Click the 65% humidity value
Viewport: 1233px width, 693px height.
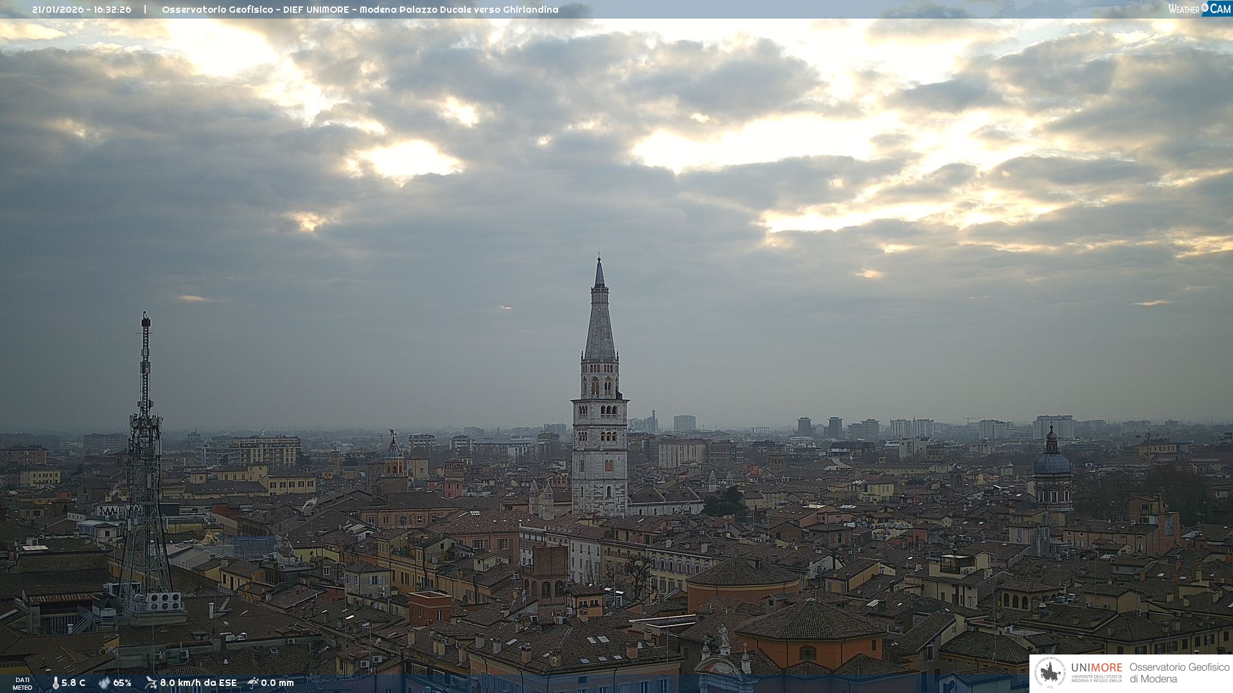click(x=122, y=683)
